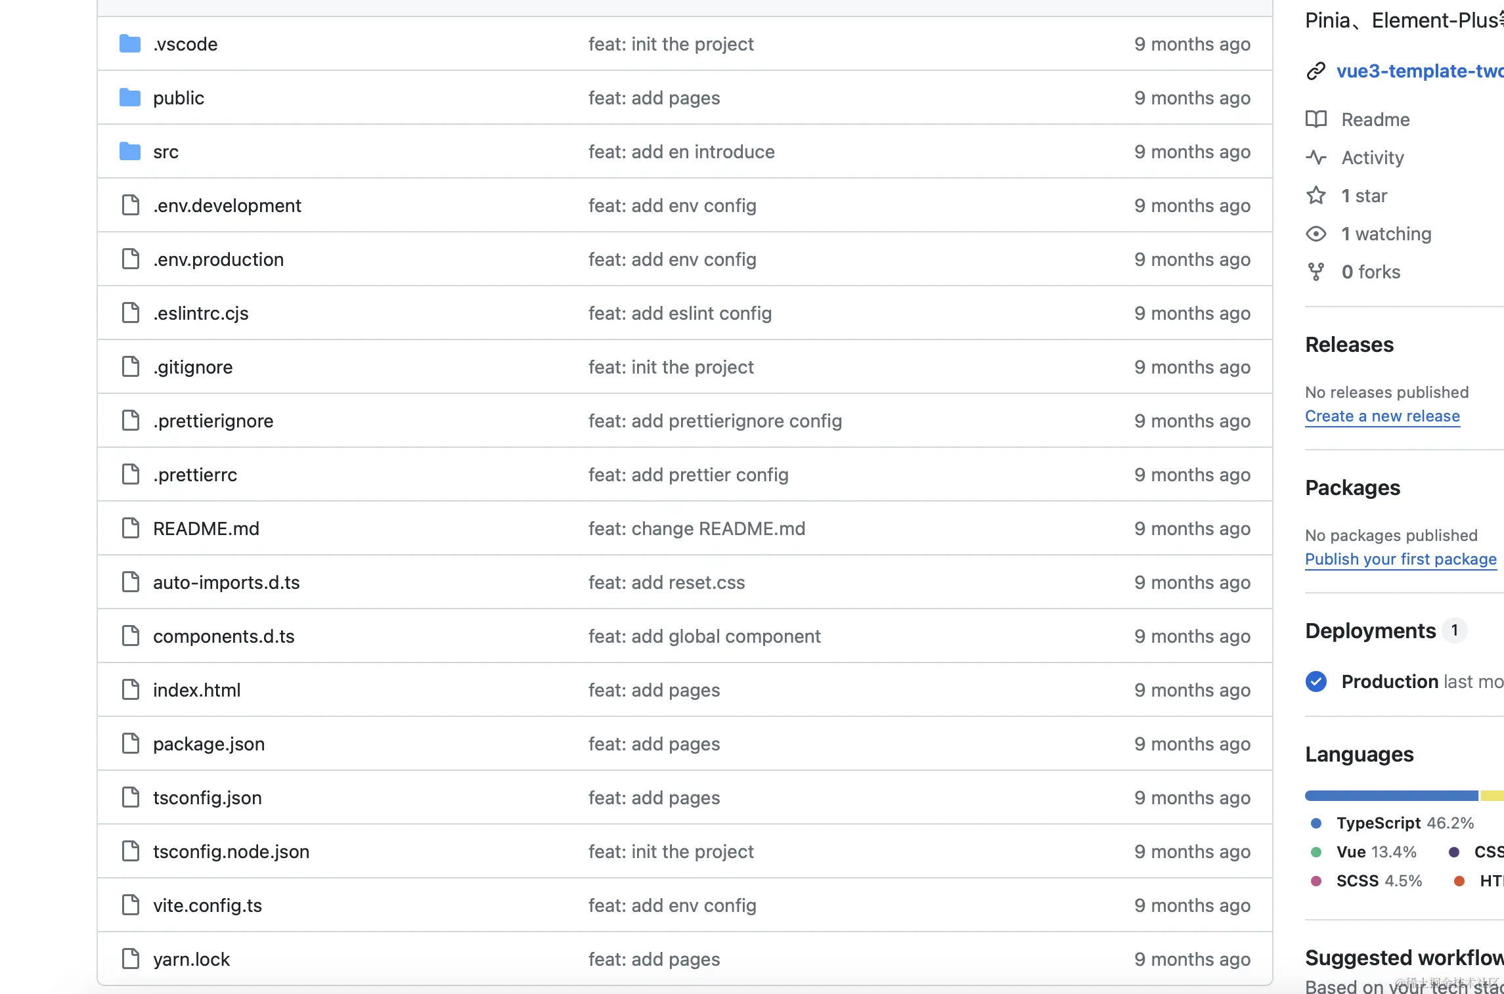Click the fork icon beside 0 forks
Screen dimensions: 1504x994
click(1316, 272)
